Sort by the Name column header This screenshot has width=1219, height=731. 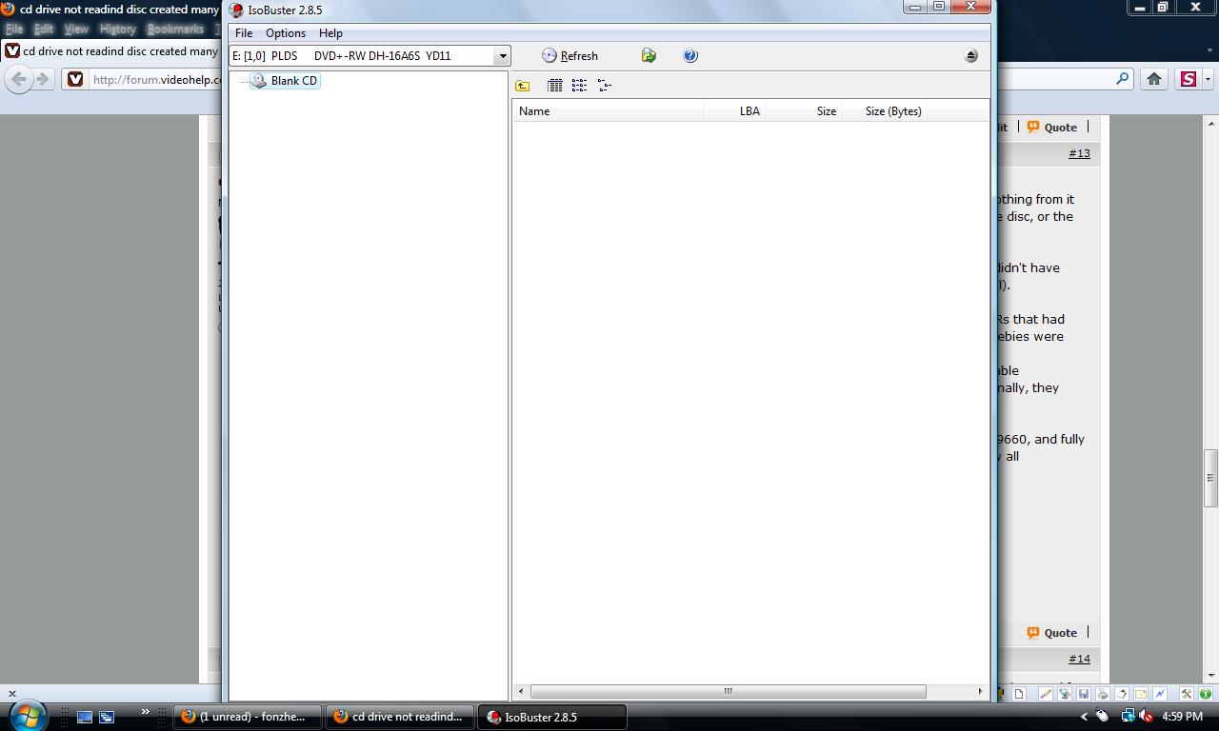click(608, 111)
